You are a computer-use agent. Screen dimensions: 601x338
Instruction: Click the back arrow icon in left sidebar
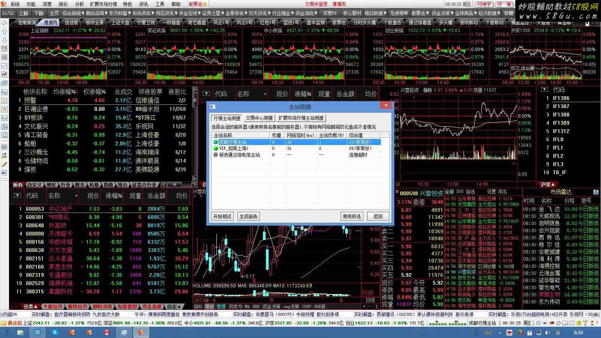[5, 23]
